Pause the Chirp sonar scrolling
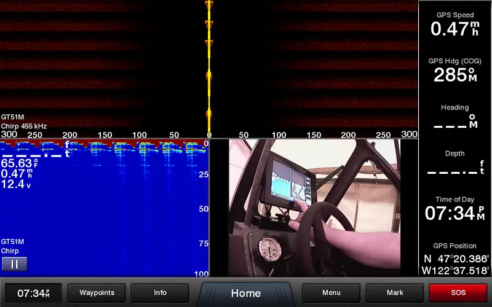The height and width of the screenshot is (307, 492). [15, 264]
